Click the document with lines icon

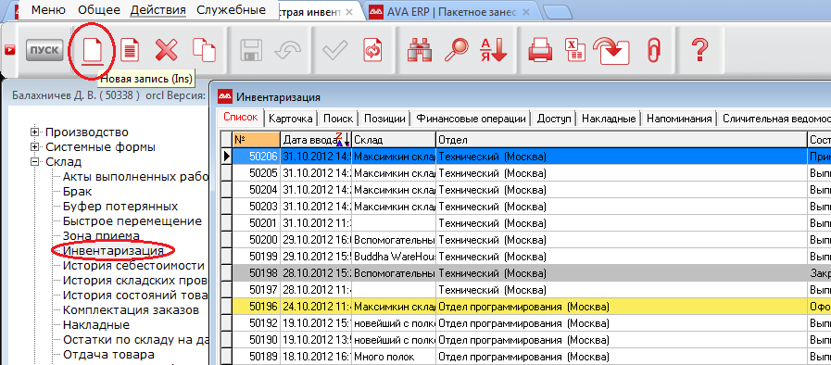click(130, 50)
